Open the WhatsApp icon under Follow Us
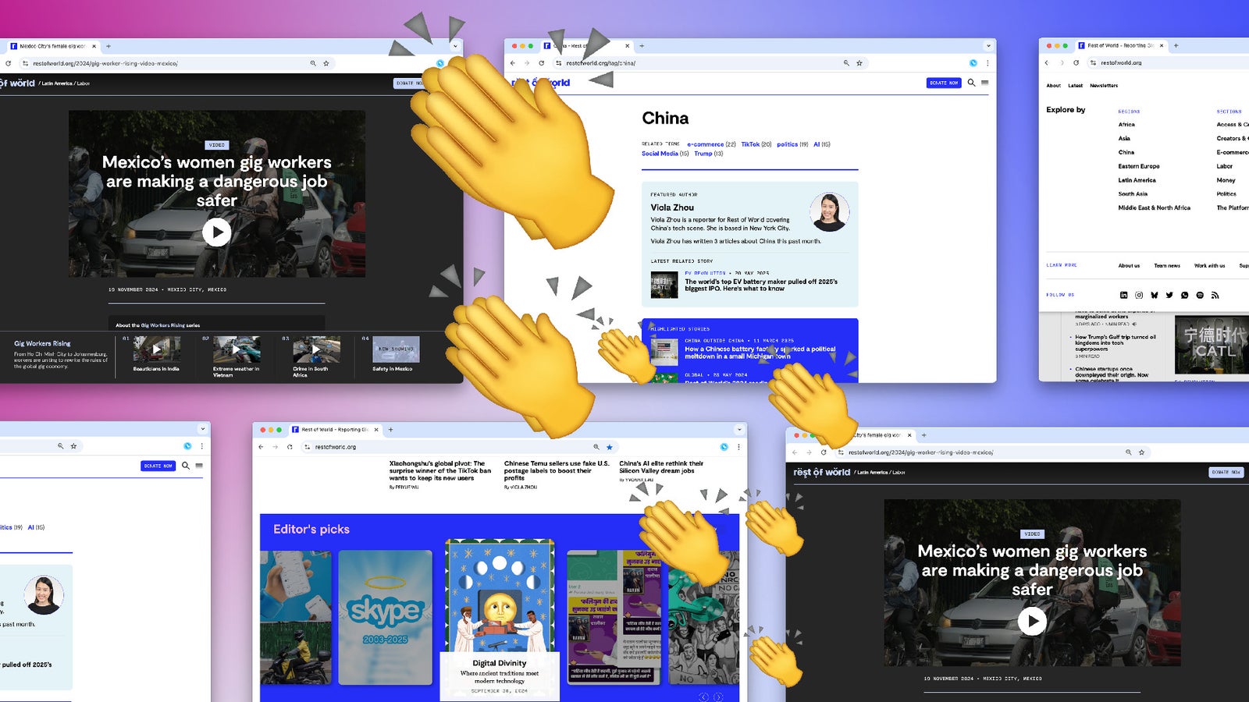 (1185, 295)
